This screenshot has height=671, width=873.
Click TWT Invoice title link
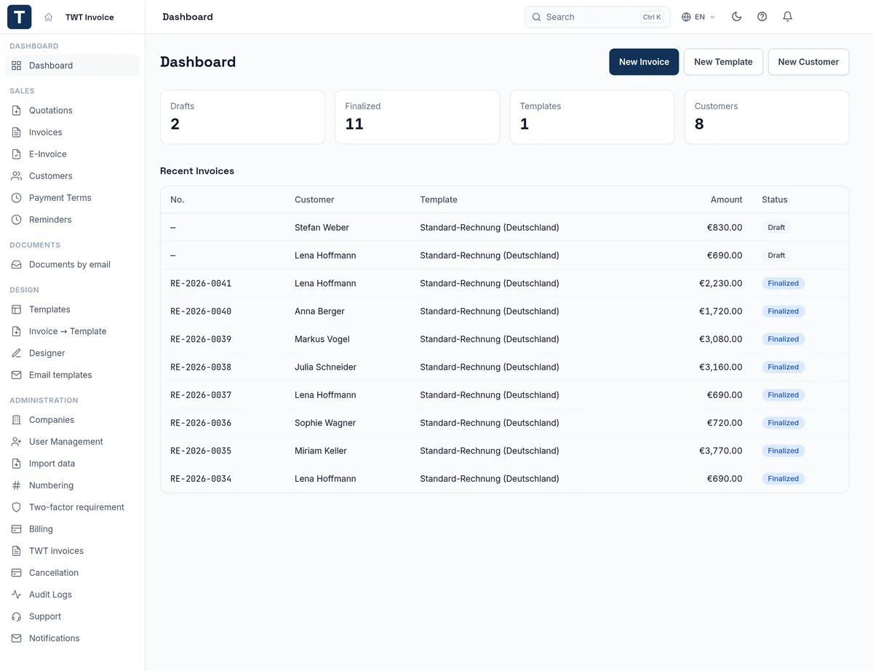89,17
